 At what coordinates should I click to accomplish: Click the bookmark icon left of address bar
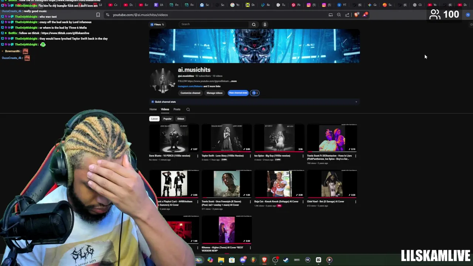click(x=98, y=15)
